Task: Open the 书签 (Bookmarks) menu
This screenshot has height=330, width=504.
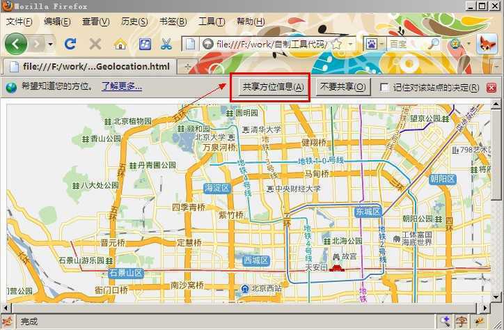Action: tap(171, 22)
